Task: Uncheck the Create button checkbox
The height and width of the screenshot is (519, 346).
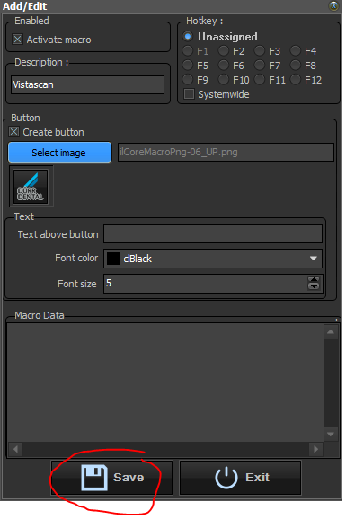Action: point(13,132)
